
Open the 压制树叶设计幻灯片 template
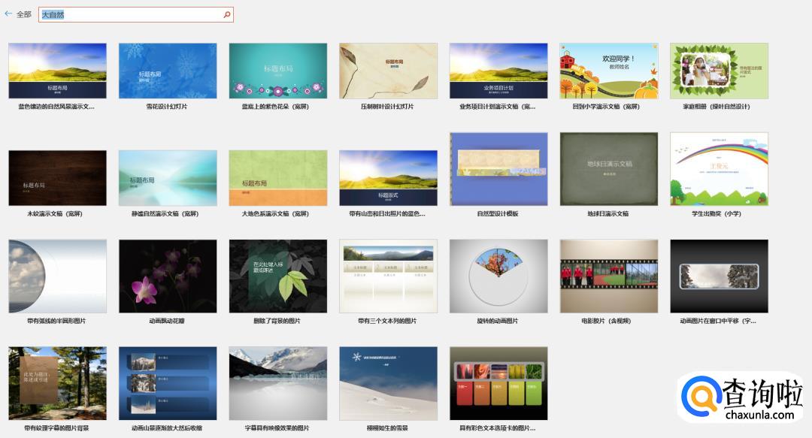click(x=389, y=71)
